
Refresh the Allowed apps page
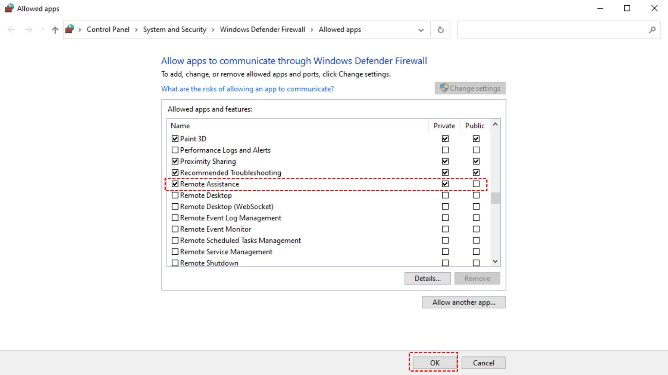click(x=441, y=30)
